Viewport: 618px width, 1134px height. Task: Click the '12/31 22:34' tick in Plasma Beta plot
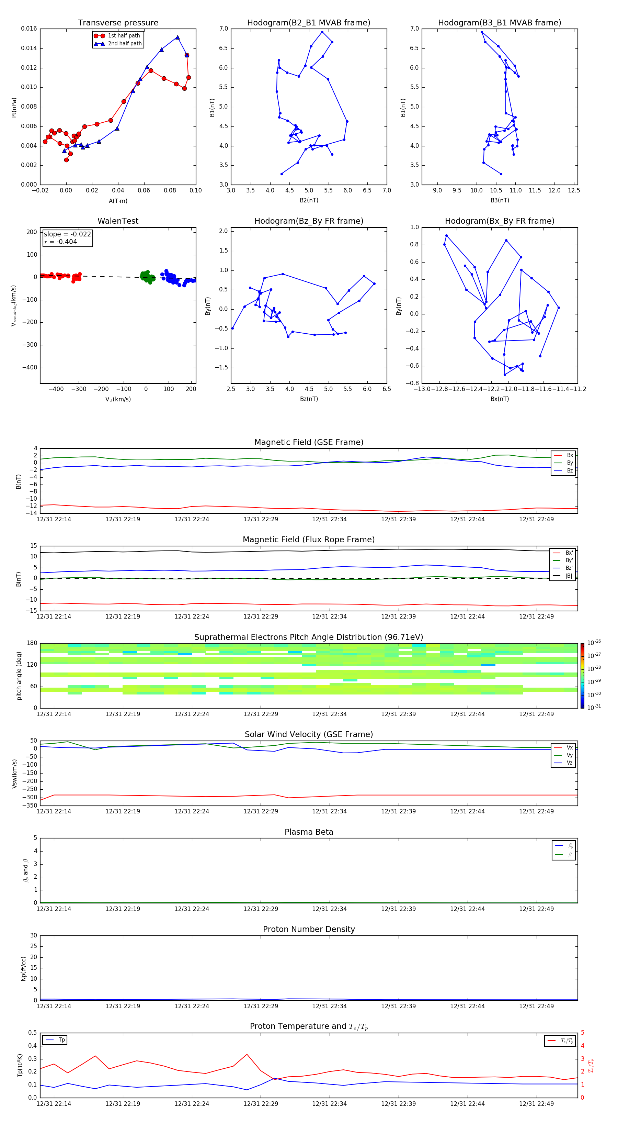tap(330, 909)
